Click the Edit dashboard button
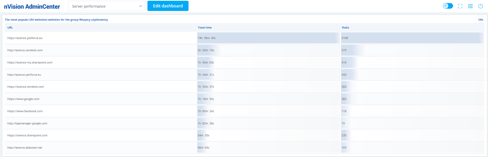Viewport: 488px width, 157px height. click(168, 6)
